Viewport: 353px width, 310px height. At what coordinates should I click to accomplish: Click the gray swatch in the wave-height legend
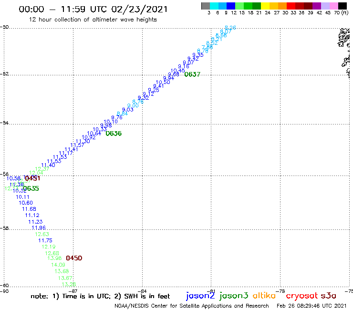pos(206,6)
